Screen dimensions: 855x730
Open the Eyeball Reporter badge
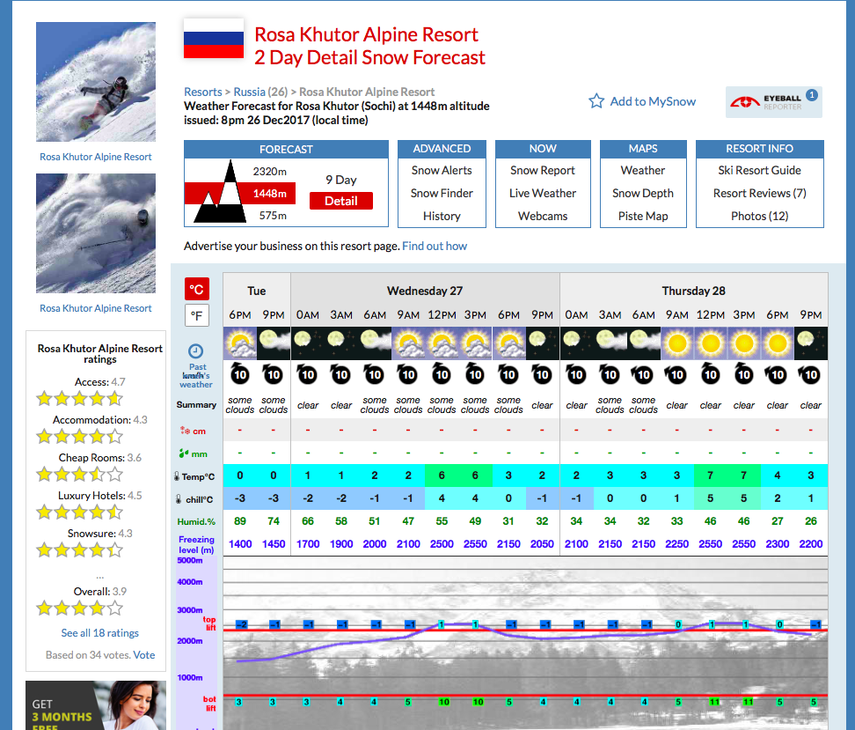coord(773,102)
